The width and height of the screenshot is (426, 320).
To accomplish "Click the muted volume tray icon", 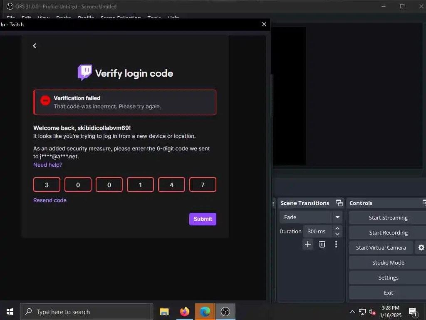I will coord(372,312).
